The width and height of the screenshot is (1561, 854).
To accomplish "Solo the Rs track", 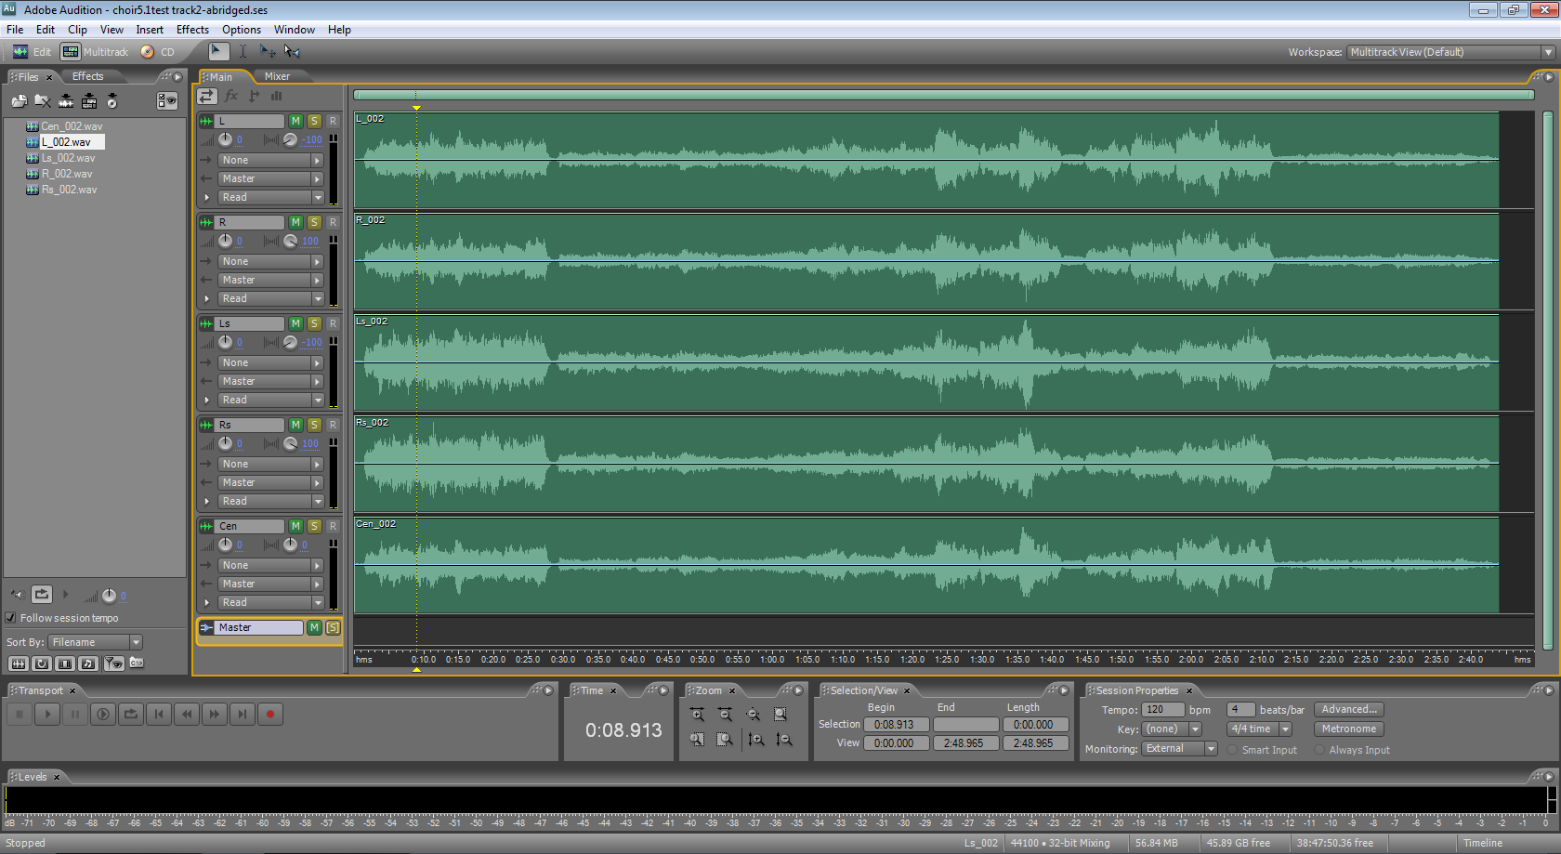I will click(x=314, y=425).
